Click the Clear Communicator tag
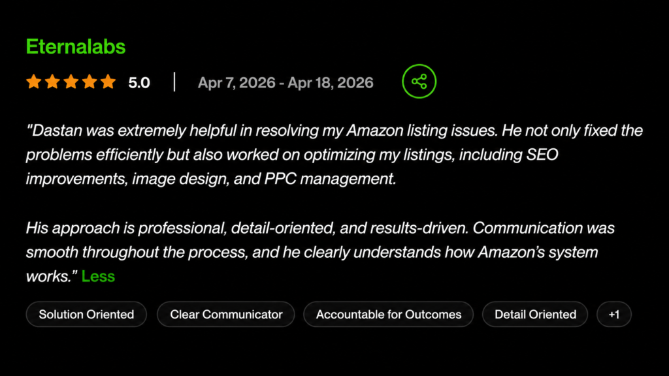The width and height of the screenshot is (669, 376). coord(226,315)
